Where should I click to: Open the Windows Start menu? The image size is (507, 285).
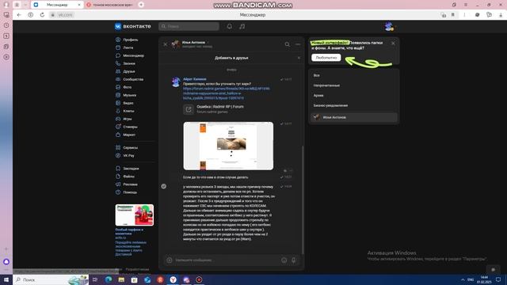point(6,279)
